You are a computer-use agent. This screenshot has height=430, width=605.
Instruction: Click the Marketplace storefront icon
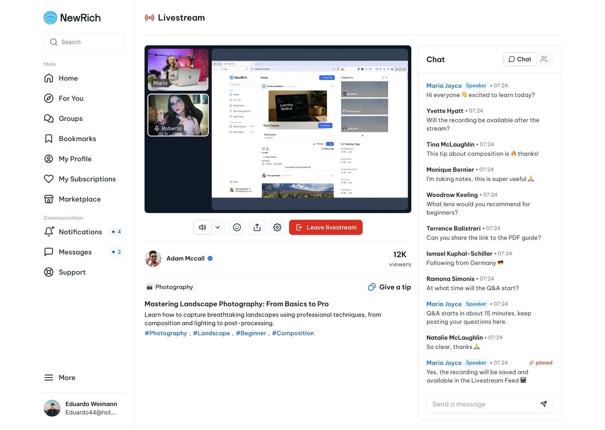point(49,199)
